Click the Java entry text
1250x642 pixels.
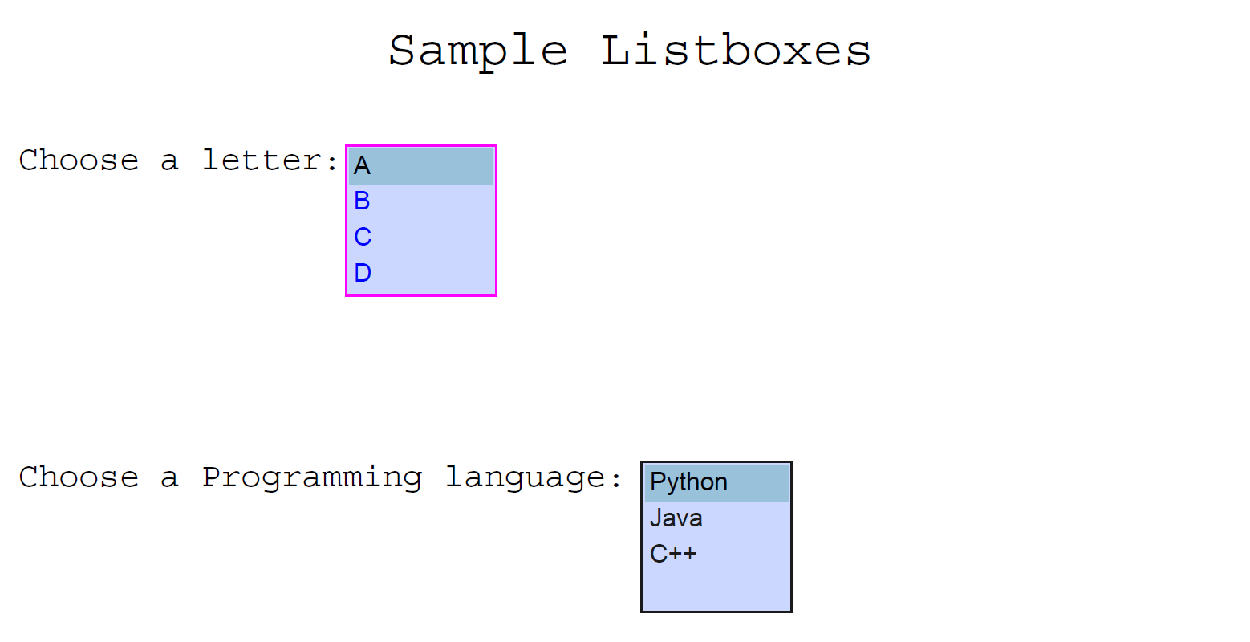tap(676, 518)
